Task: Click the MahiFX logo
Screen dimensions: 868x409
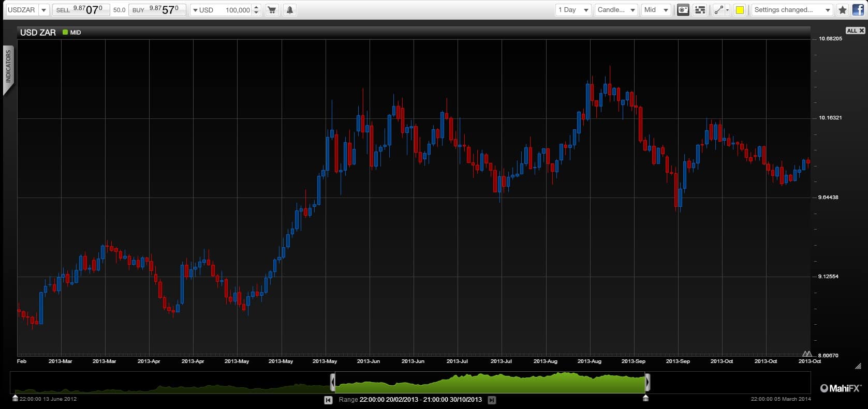Action: click(x=841, y=388)
